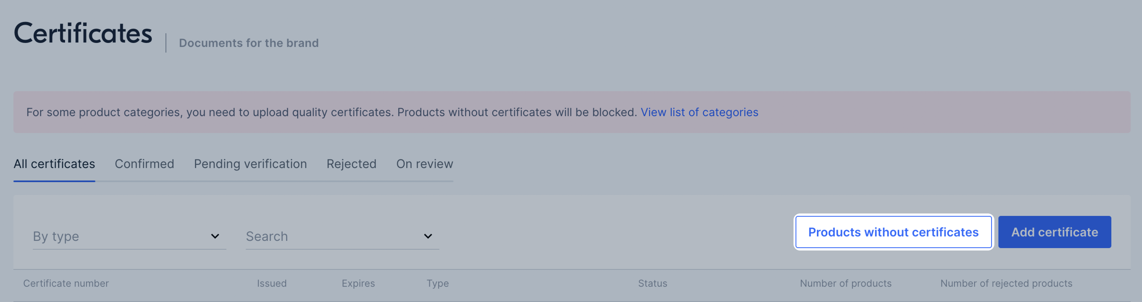Sort by the Expires column header

coord(358,283)
